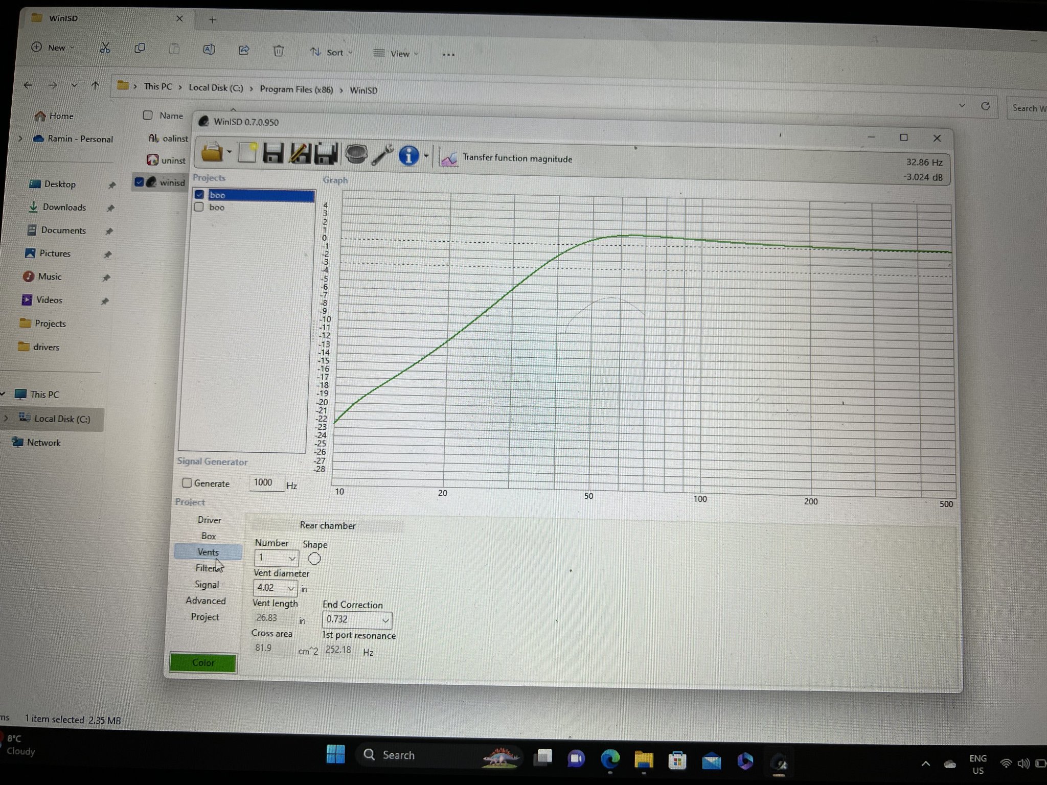Create a new WinISD project
1047x785 pixels.
pos(247,152)
